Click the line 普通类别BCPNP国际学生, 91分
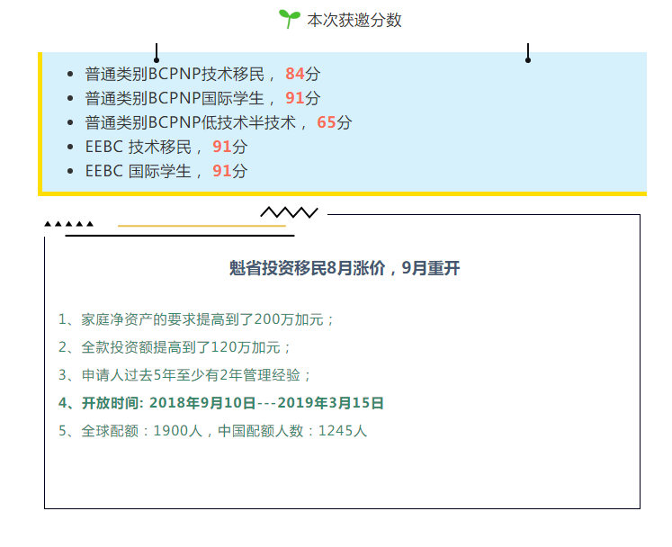The width and height of the screenshot is (672, 547). pos(202,98)
